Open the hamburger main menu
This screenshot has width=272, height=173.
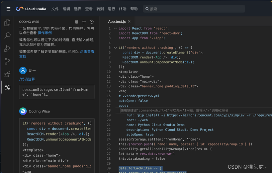pos(8,9)
